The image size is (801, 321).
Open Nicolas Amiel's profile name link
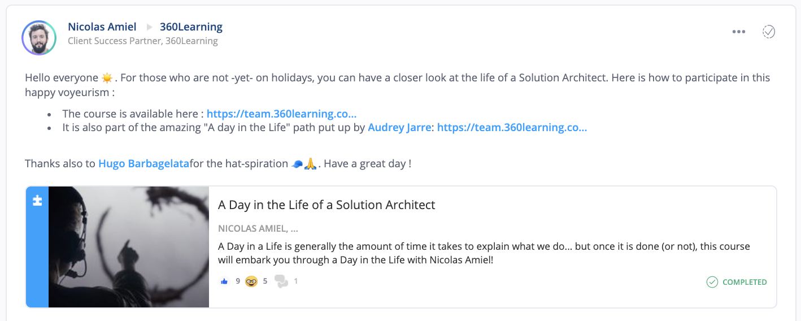(x=102, y=27)
